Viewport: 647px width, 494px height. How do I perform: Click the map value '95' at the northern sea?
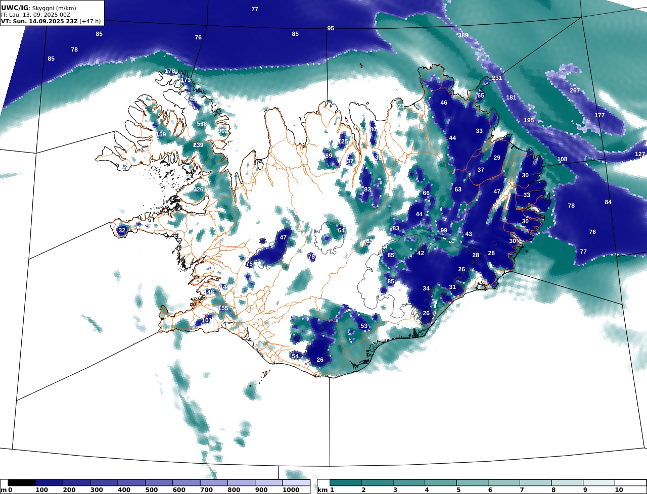click(x=331, y=28)
